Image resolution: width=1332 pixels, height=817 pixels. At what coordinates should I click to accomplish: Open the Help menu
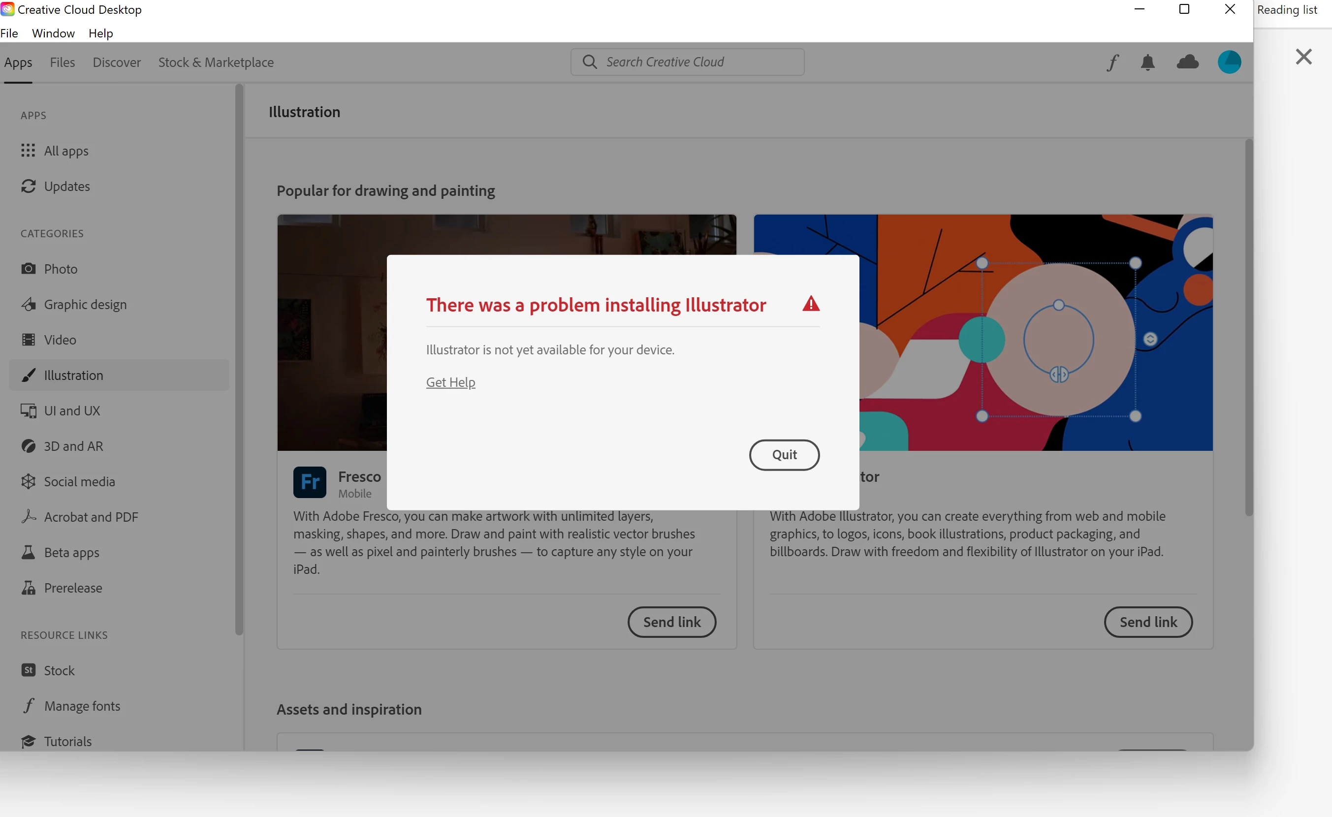tap(100, 33)
